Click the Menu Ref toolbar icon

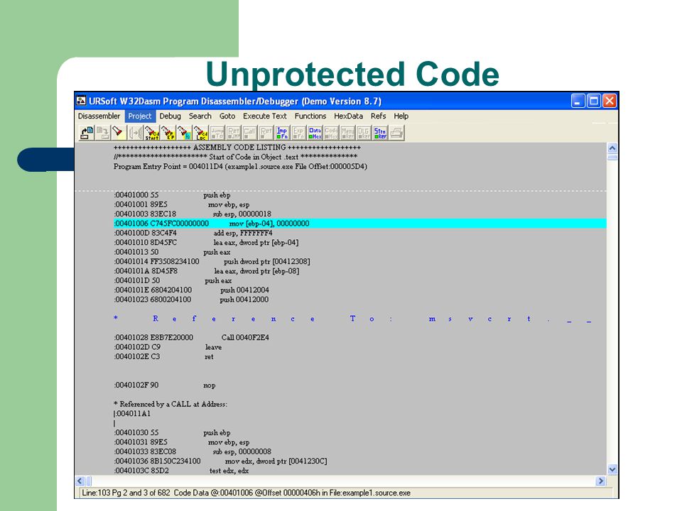(x=347, y=133)
